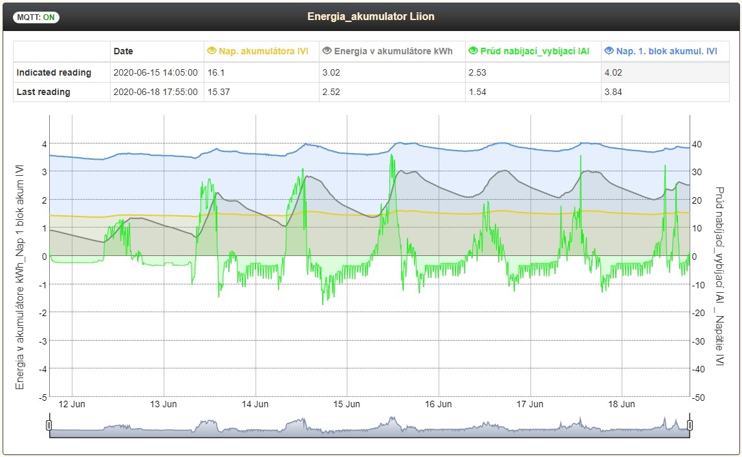Click the right range selector handle

(x=690, y=425)
